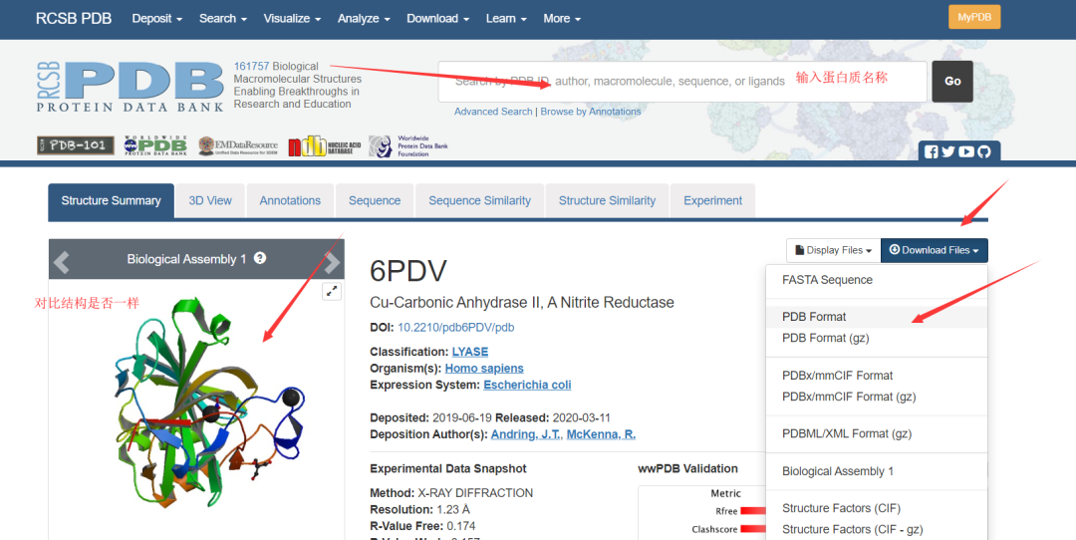Open the Visualize dropdown menu

[x=292, y=19]
